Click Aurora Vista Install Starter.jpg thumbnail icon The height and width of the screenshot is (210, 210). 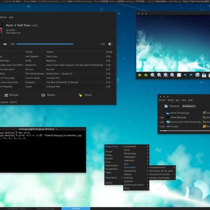168,122
